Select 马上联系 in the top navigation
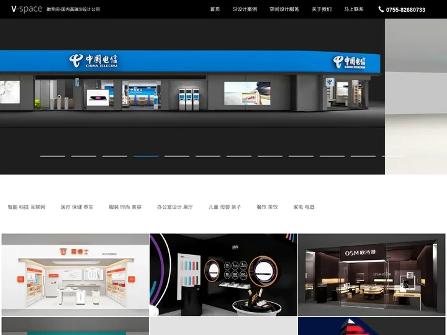This screenshot has width=447, height=335. click(x=354, y=9)
